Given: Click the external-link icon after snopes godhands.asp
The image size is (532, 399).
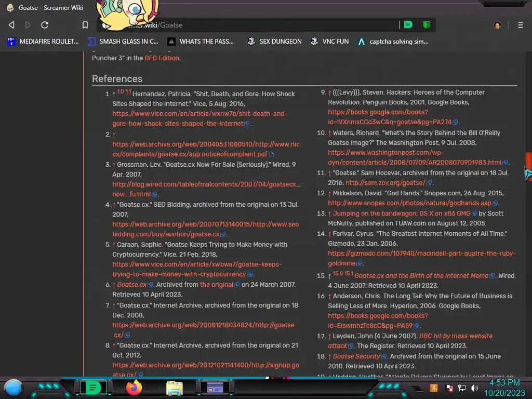Looking at the screenshot, I should click(x=495, y=203).
